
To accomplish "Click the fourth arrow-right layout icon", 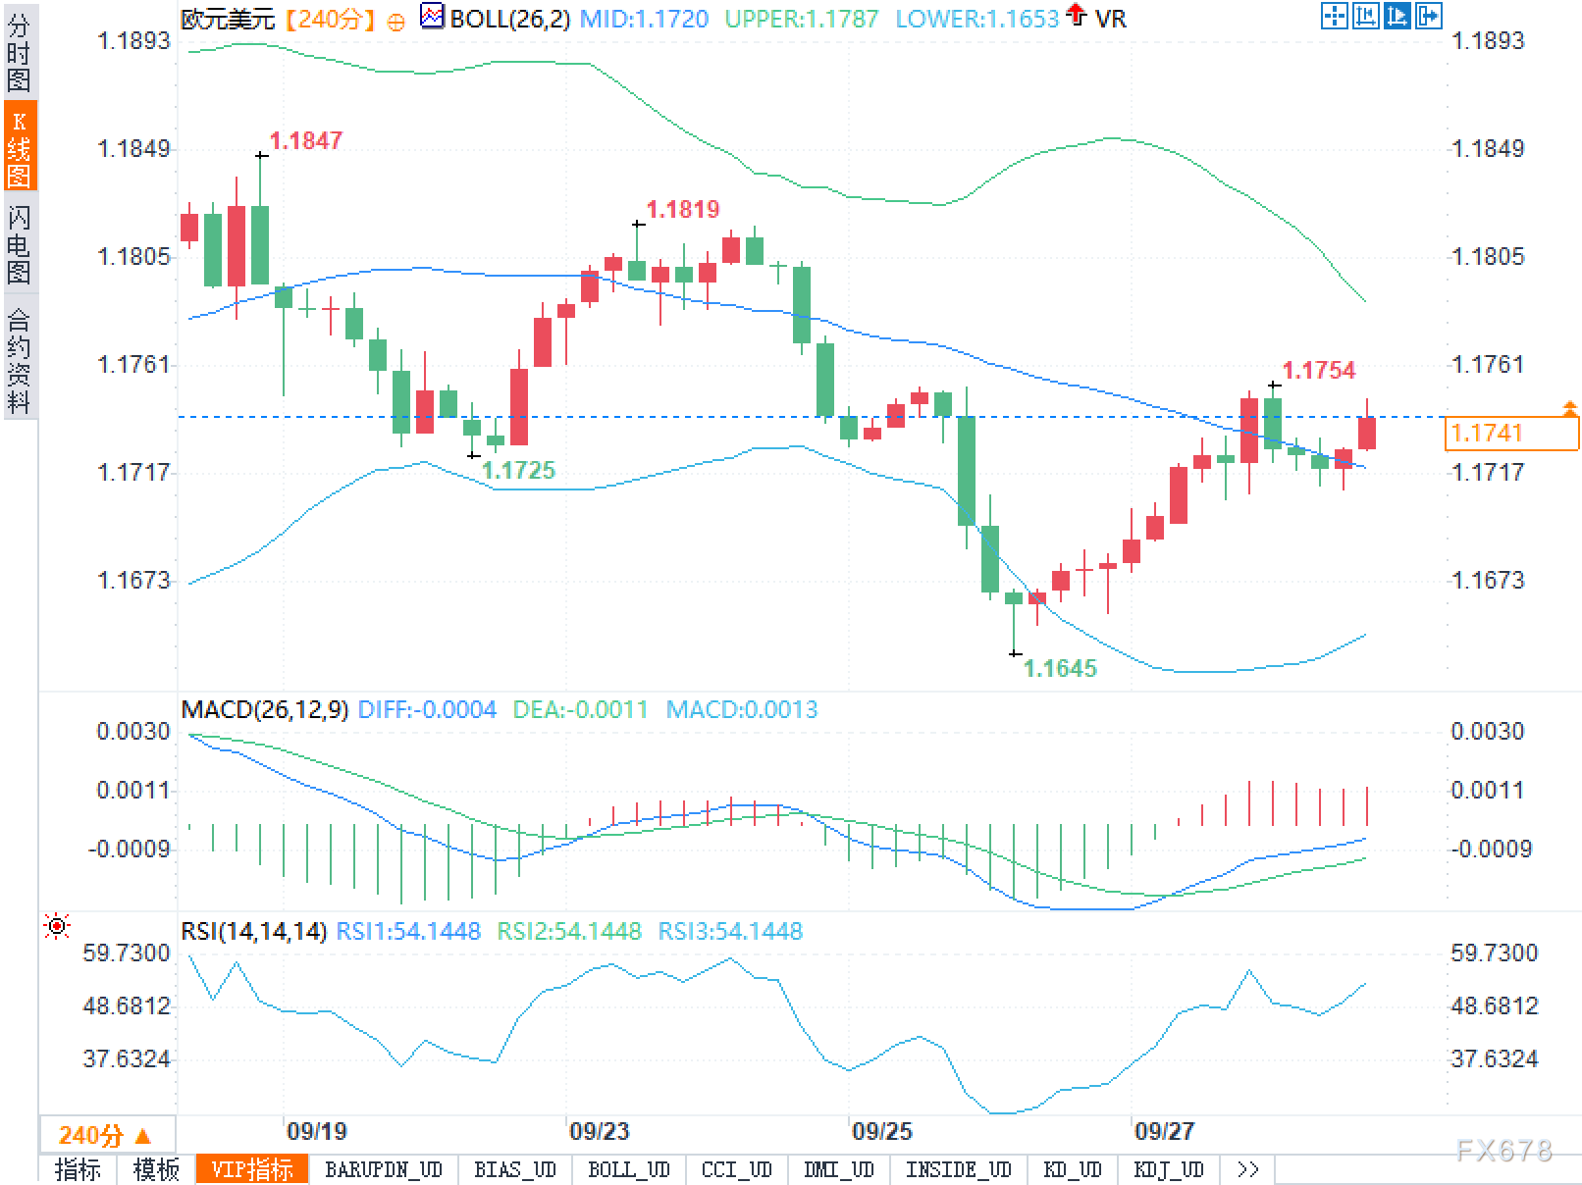I will 1428,16.
